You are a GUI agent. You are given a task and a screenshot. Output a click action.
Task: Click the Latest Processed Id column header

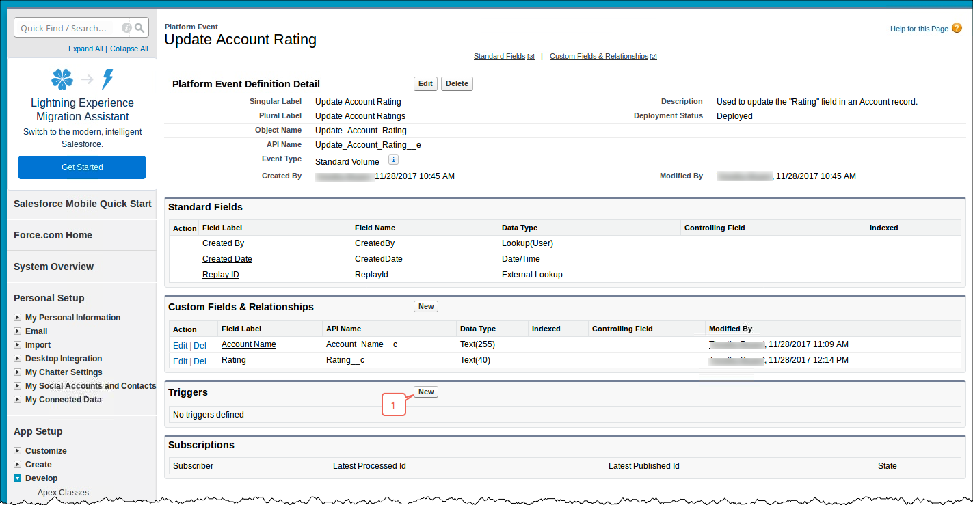tap(369, 466)
